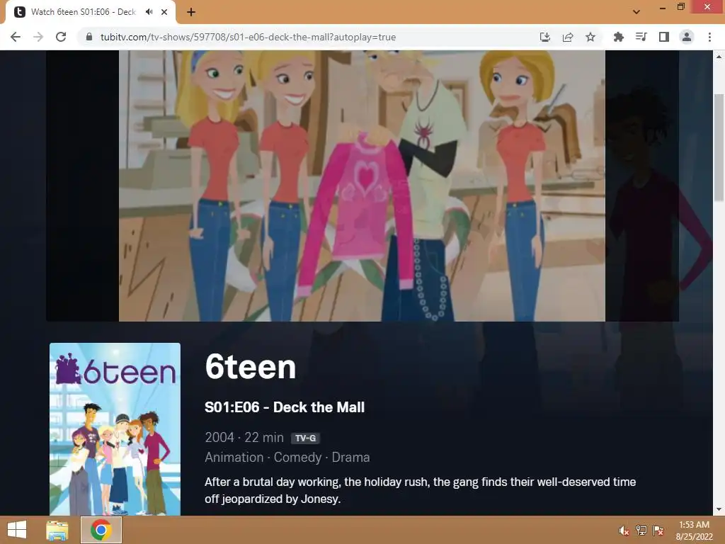Share this page via address bar icon

click(x=568, y=37)
